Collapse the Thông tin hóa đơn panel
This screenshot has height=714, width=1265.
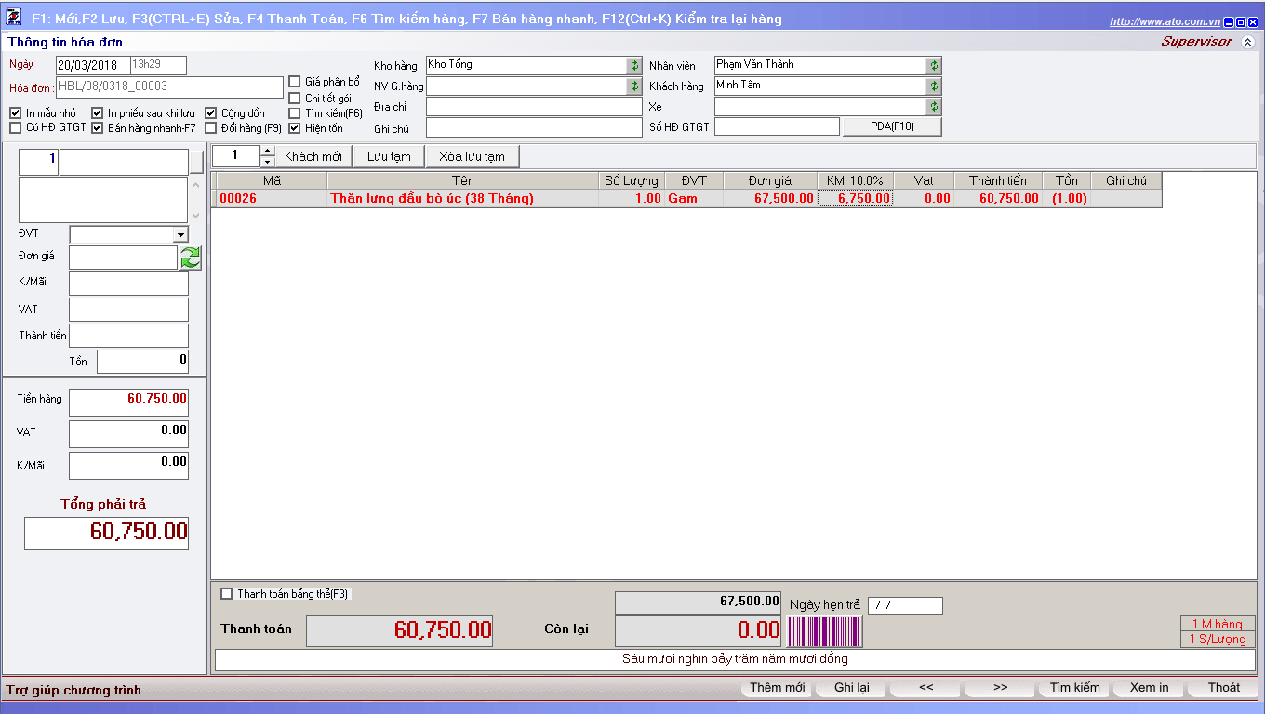(1247, 42)
